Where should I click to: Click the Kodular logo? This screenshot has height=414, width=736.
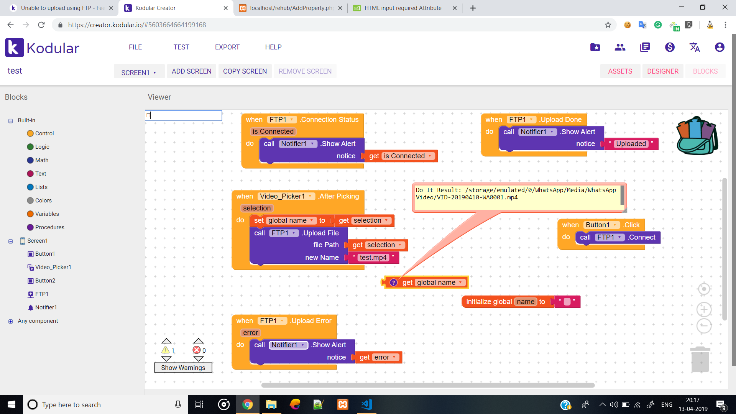[x=42, y=48]
